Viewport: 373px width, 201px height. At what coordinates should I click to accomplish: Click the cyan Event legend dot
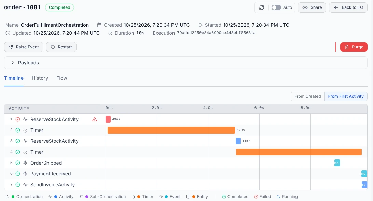click(x=166, y=197)
